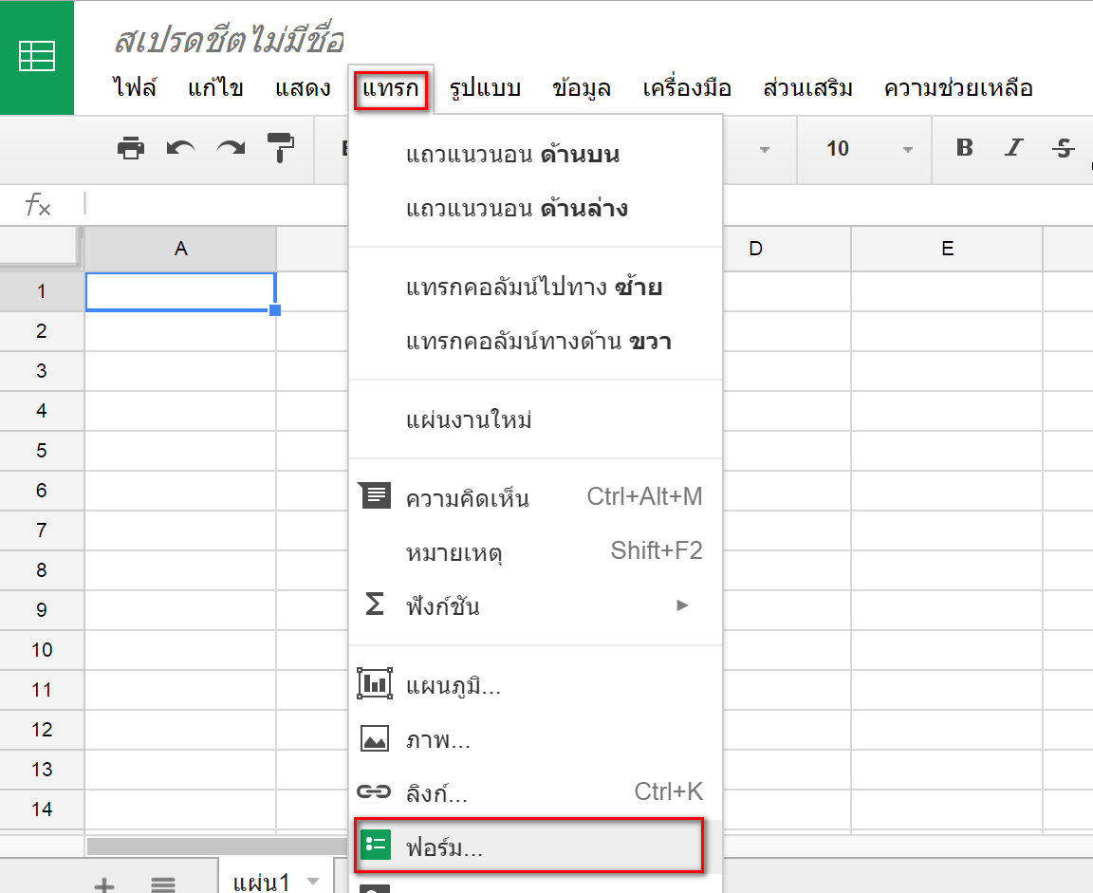Open the ความช่วยเหลือ menu
The image size is (1093, 893).
(958, 88)
